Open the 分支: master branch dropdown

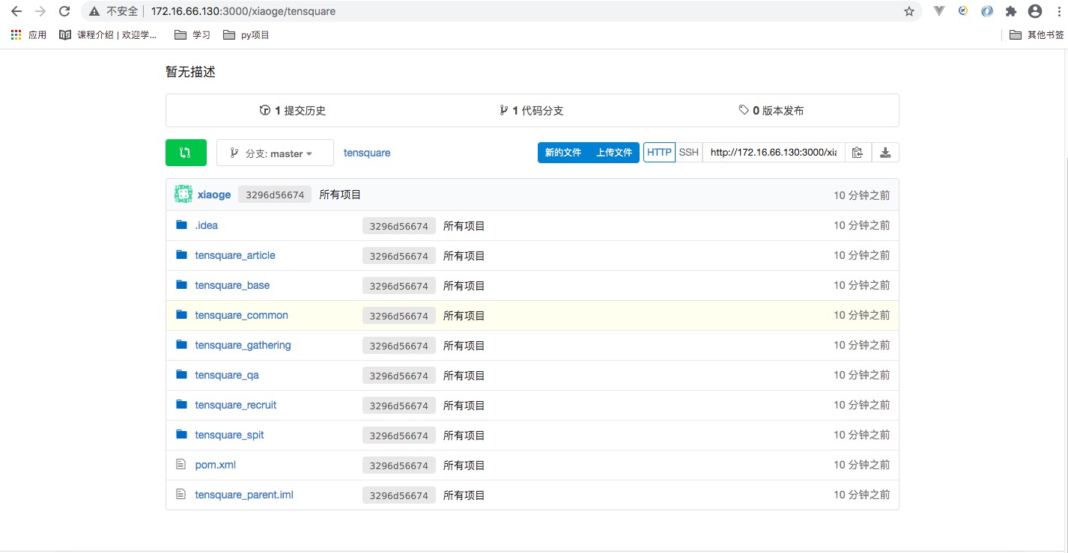[274, 152]
